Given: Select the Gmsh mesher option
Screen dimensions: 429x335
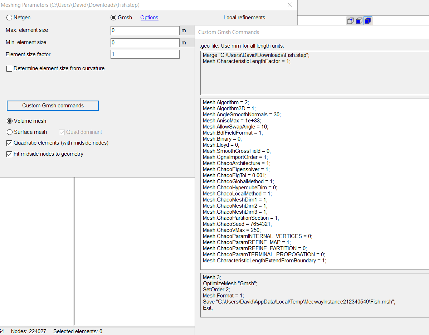Looking at the screenshot, I should pos(122,18).
